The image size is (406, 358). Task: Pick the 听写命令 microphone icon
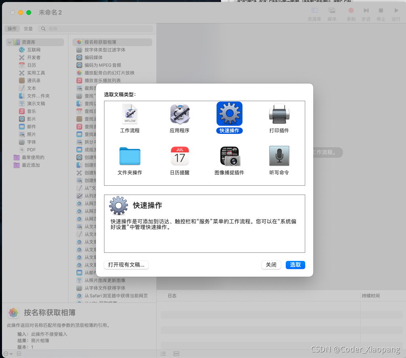(x=279, y=156)
